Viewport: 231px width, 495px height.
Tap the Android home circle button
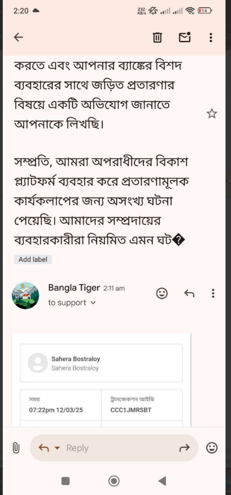pyautogui.click(x=114, y=481)
